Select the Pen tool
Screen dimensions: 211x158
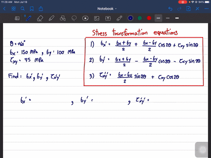coord(28,18)
